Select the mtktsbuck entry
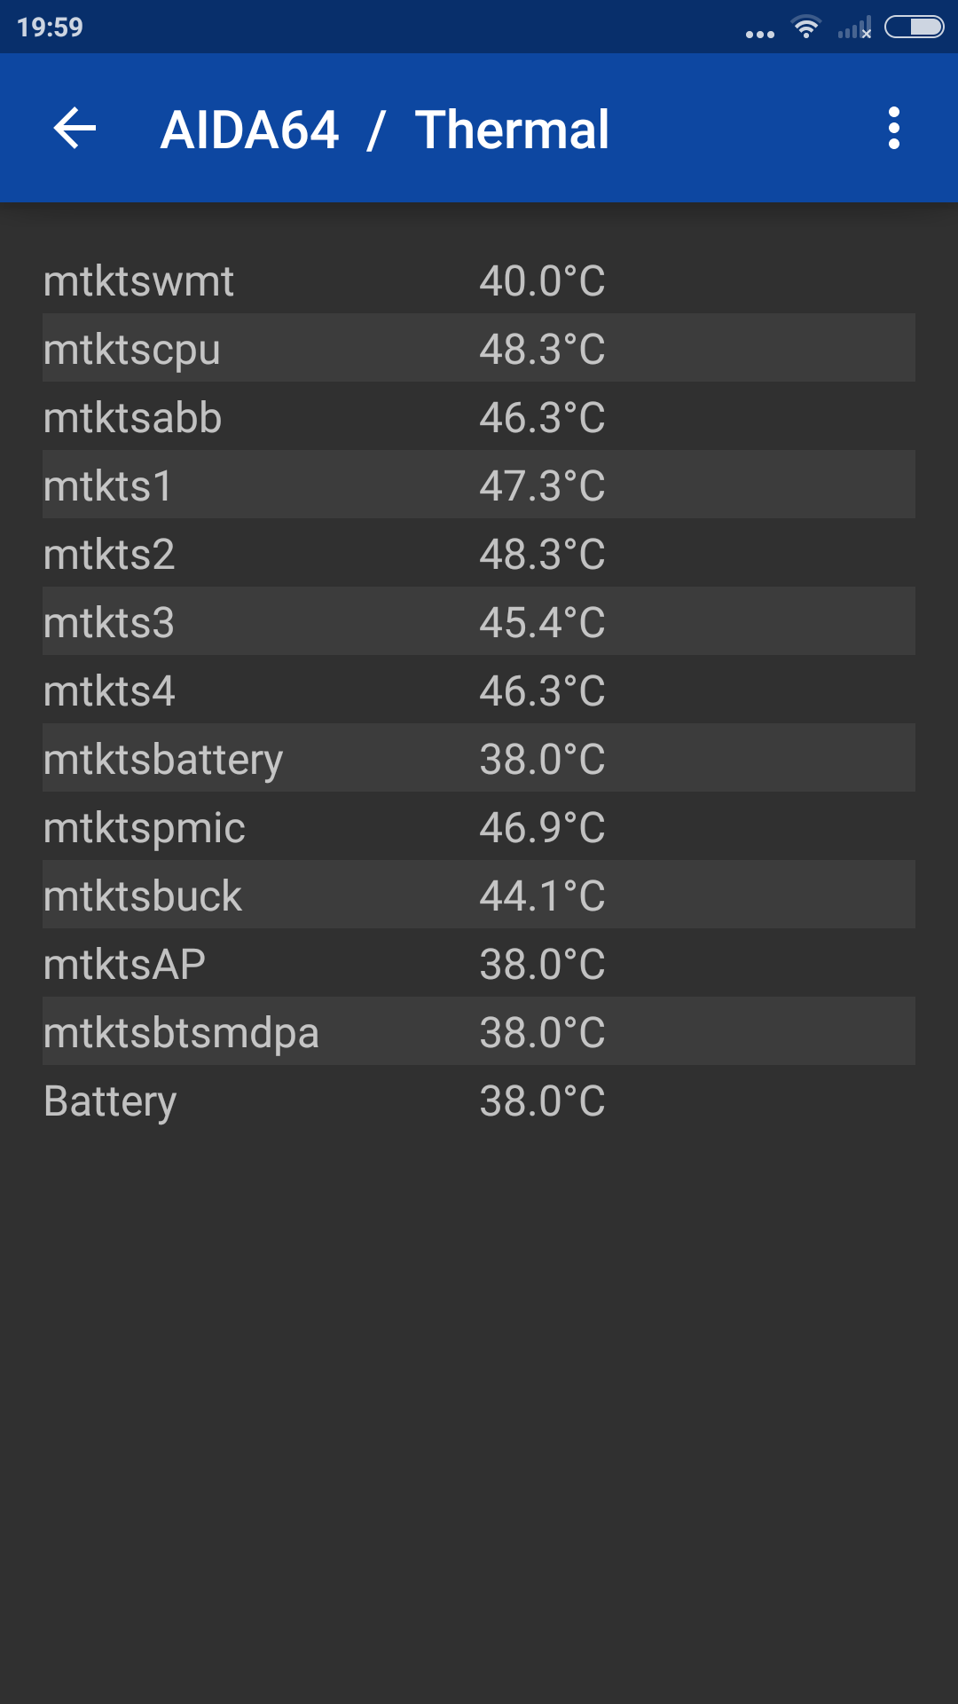Viewport: 958px width, 1704px height. 479,895
